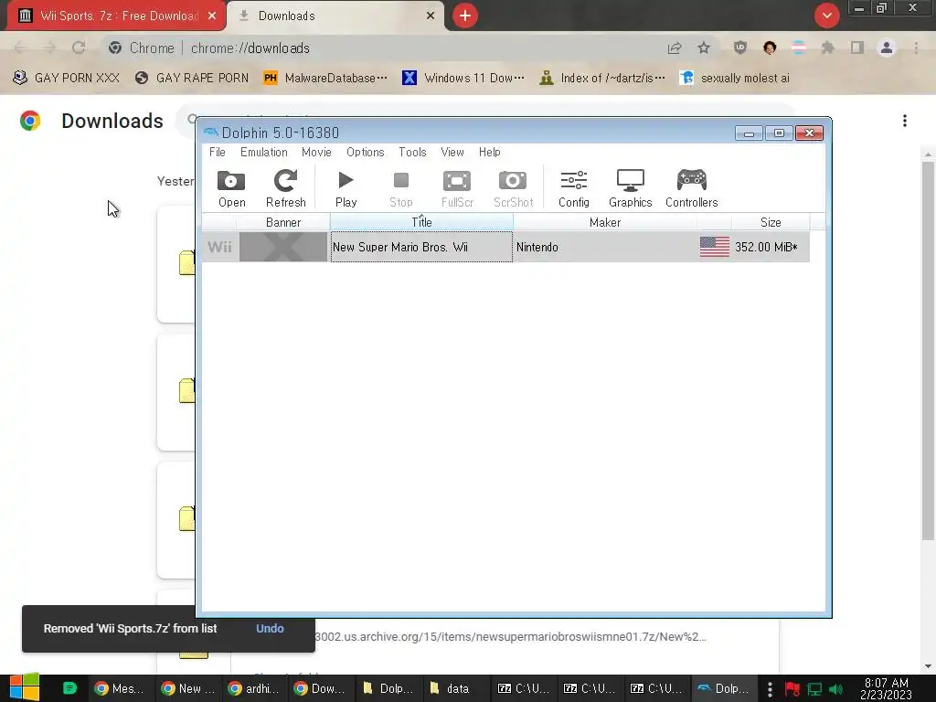
Task: Reload the Chrome page
Action: [x=79, y=48]
